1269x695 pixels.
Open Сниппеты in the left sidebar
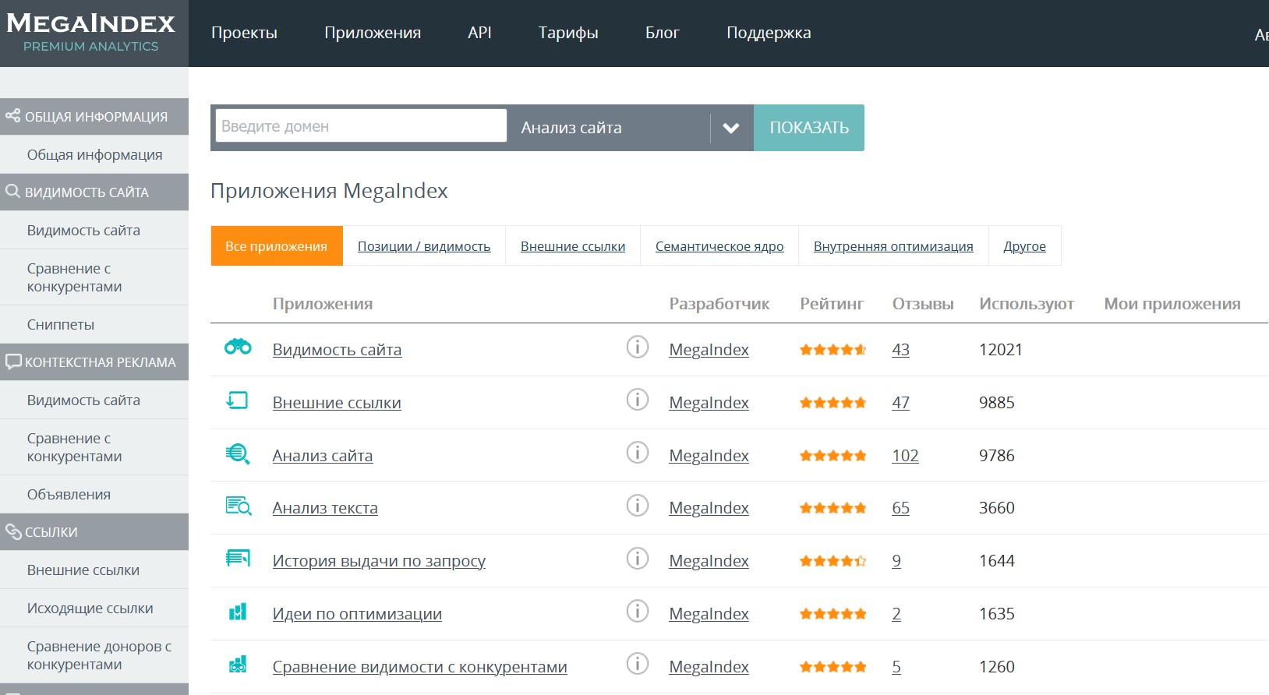click(x=61, y=325)
